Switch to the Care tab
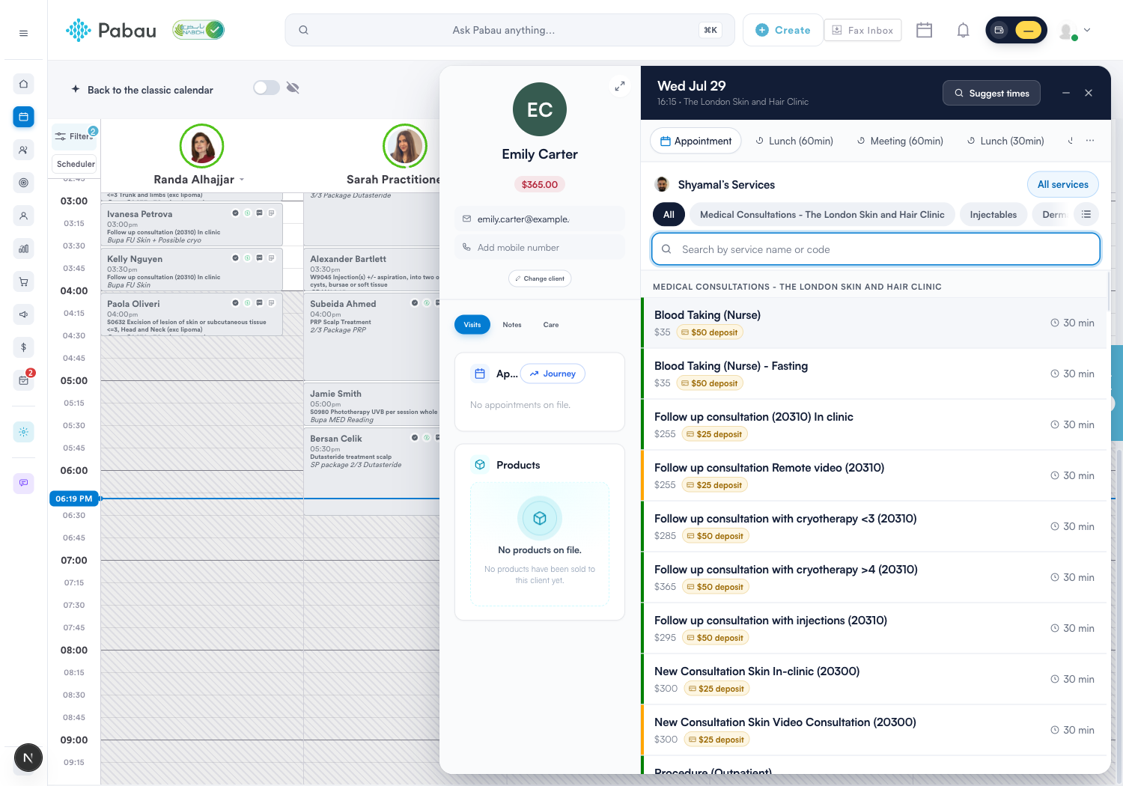Image resolution: width=1123 pixels, height=786 pixels. (551, 325)
